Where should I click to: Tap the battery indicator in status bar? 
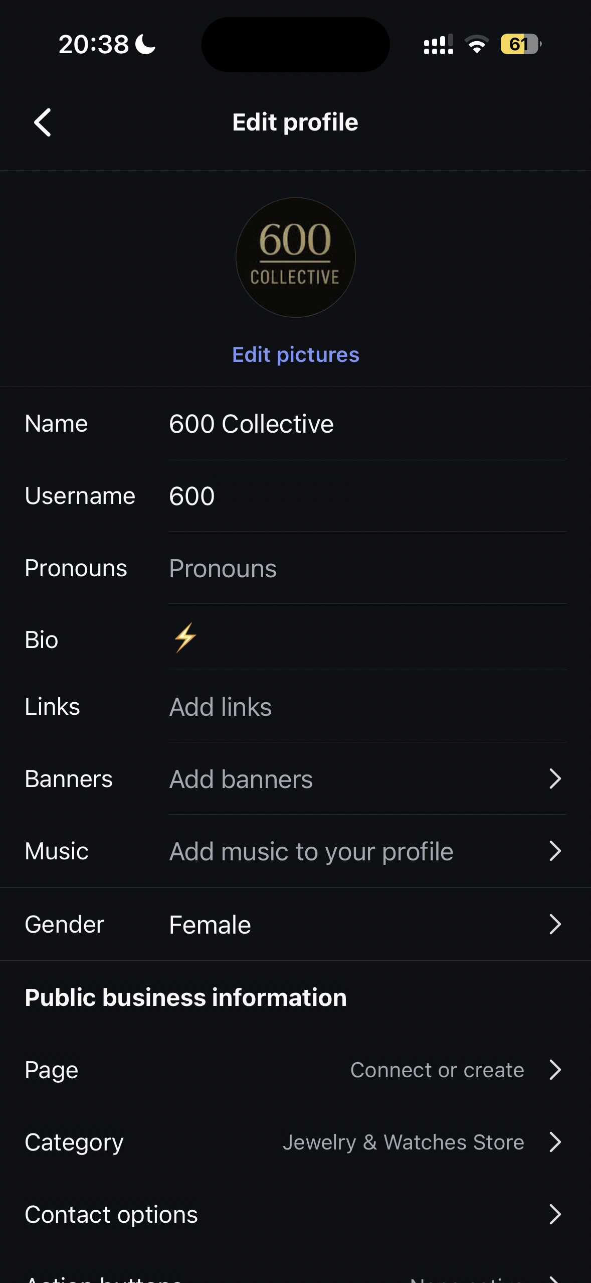(520, 44)
